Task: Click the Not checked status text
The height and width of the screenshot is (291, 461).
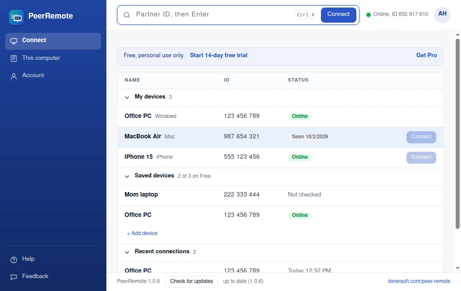Action: (304, 194)
